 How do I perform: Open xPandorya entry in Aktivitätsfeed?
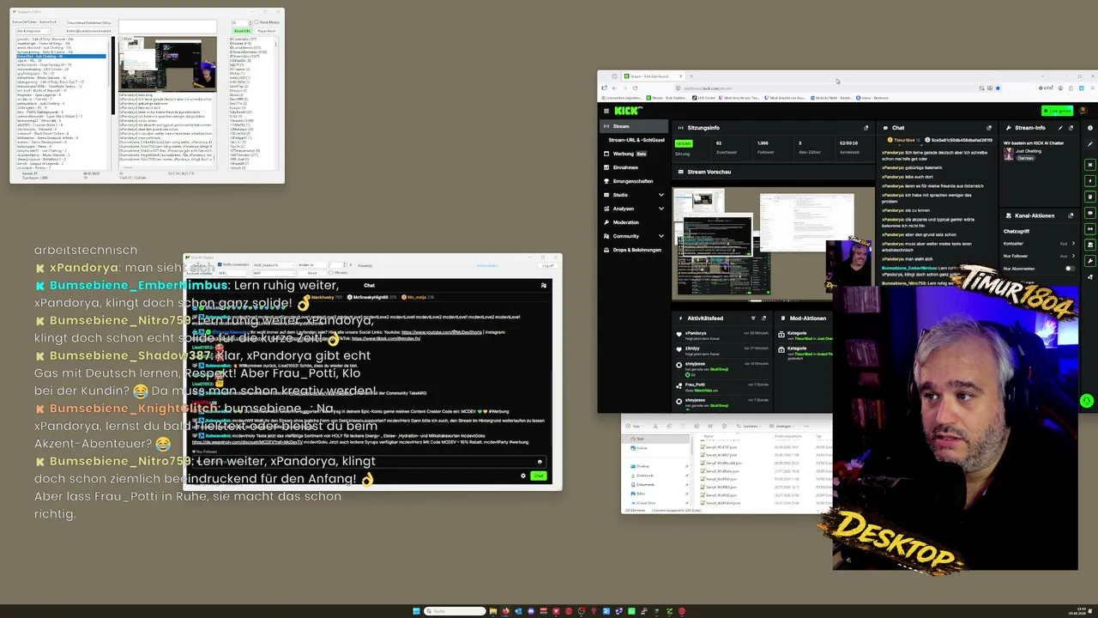point(721,335)
